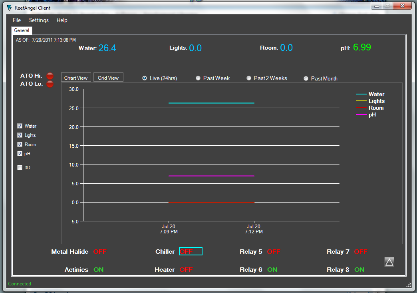Toggle the pH series checkbox
The height and width of the screenshot is (293, 417).
tap(20, 154)
